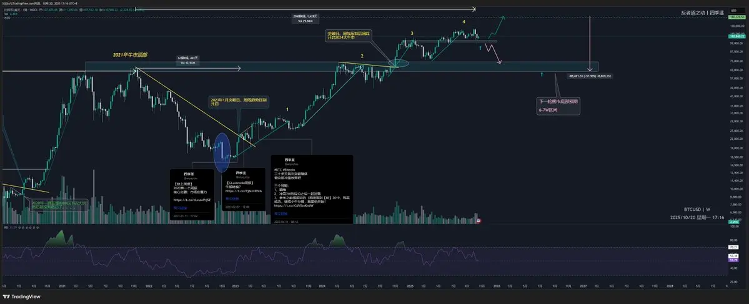Viewport: 749px width, 304px height.
Task: Select the 6-7W区间 text in the callout
Action: 548,110
